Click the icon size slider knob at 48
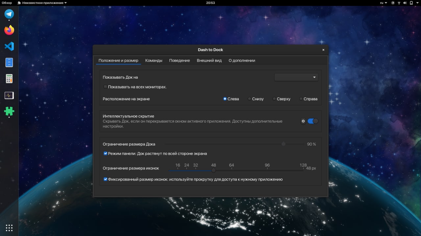Viewport: 421px width, 236px height. point(213,170)
